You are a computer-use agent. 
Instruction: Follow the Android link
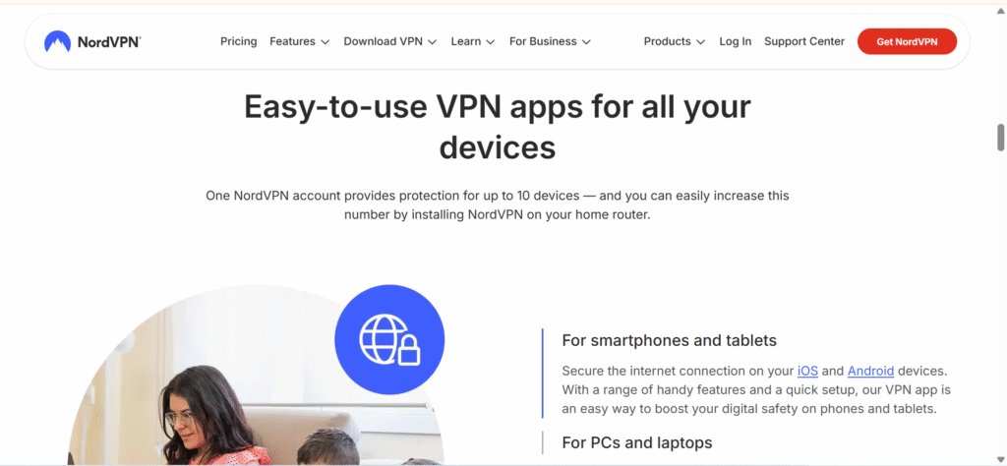pos(871,371)
